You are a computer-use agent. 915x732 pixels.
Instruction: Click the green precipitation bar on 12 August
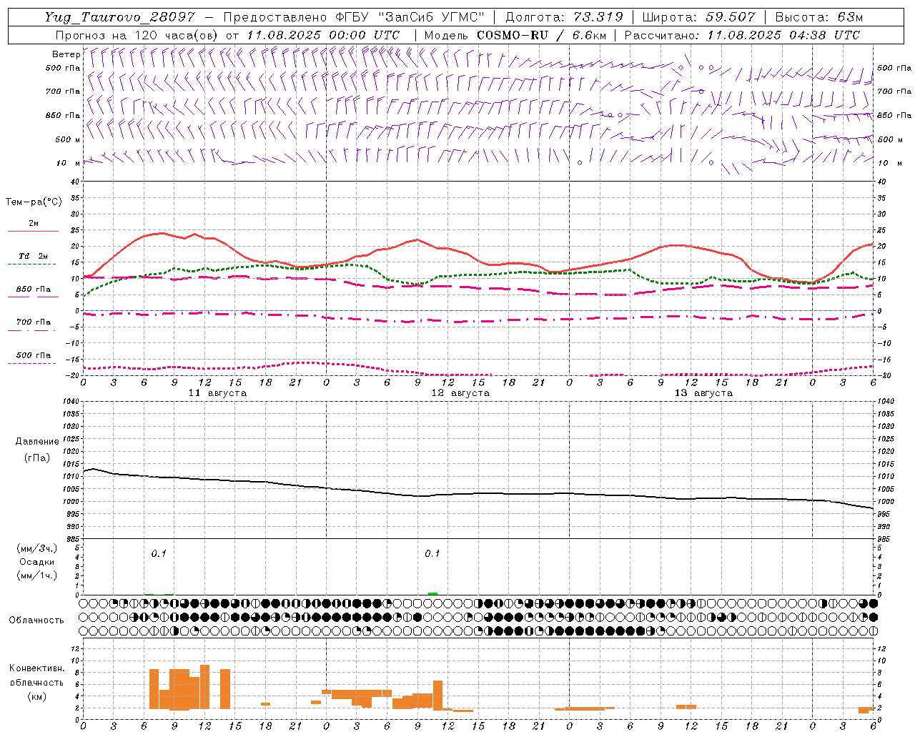432,593
